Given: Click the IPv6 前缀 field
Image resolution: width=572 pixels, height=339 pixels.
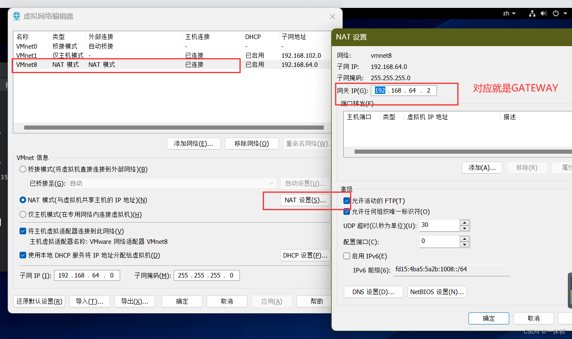Looking at the screenshot, I should pyautogui.click(x=451, y=270).
